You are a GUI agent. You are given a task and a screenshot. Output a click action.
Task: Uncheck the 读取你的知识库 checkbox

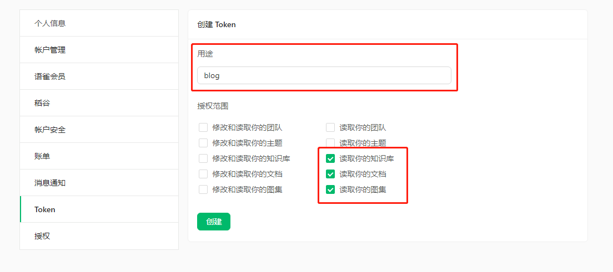330,158
